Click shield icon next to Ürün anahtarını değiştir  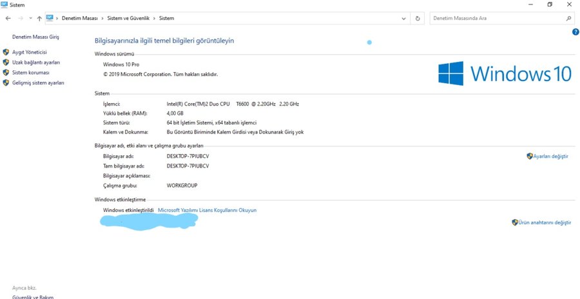click(x=515, y=222)
